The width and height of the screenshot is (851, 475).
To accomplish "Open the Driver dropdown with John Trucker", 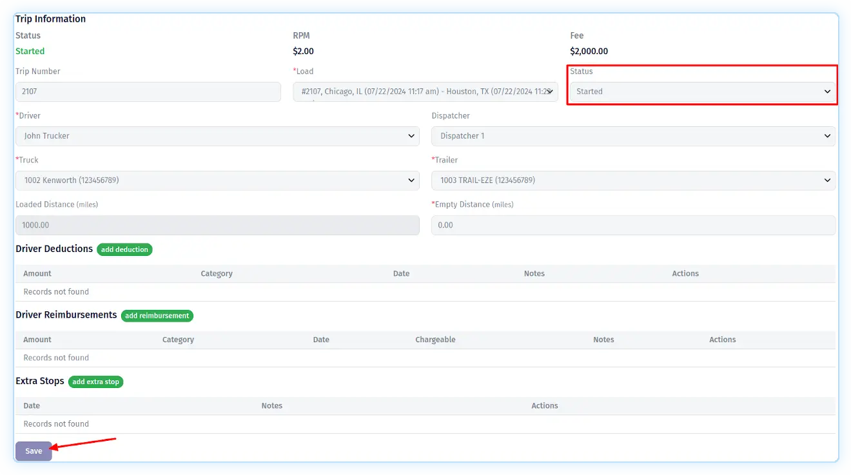I will point(217,136).
